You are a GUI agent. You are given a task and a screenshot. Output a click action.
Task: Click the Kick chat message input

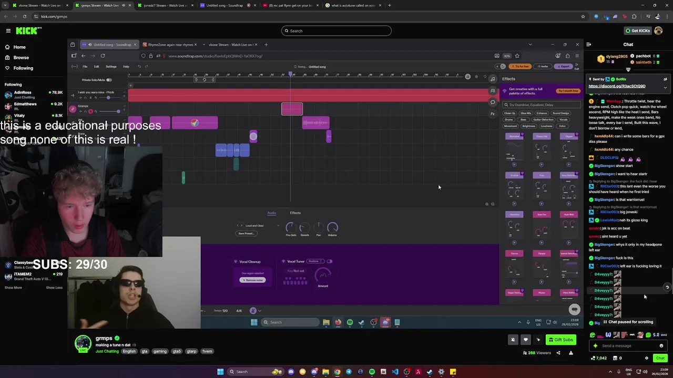pos(628,346)
